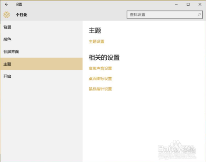Open 桌面图标设置 link

click(100, 79)
